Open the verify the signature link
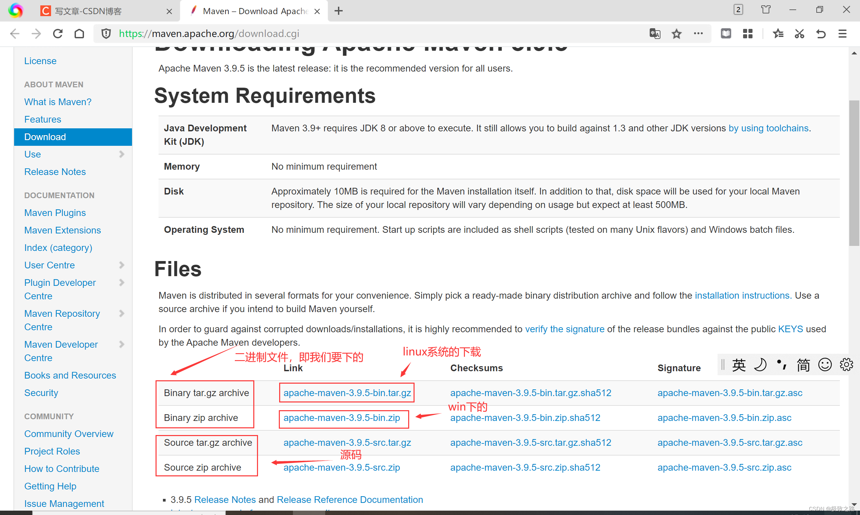The height and width of the screenshot is (515, 860). (564, 329)
